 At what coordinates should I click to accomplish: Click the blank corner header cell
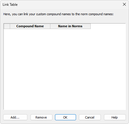[7, 26]
